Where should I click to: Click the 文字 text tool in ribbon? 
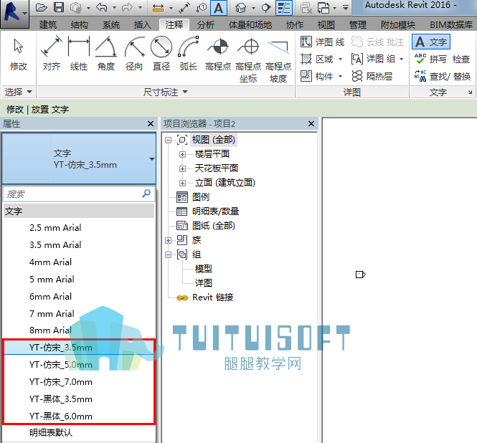[431, 42]
